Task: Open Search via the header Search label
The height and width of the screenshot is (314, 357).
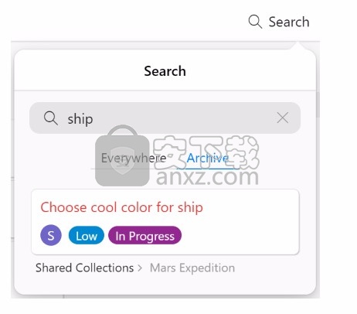Action: tap(289, 22)
